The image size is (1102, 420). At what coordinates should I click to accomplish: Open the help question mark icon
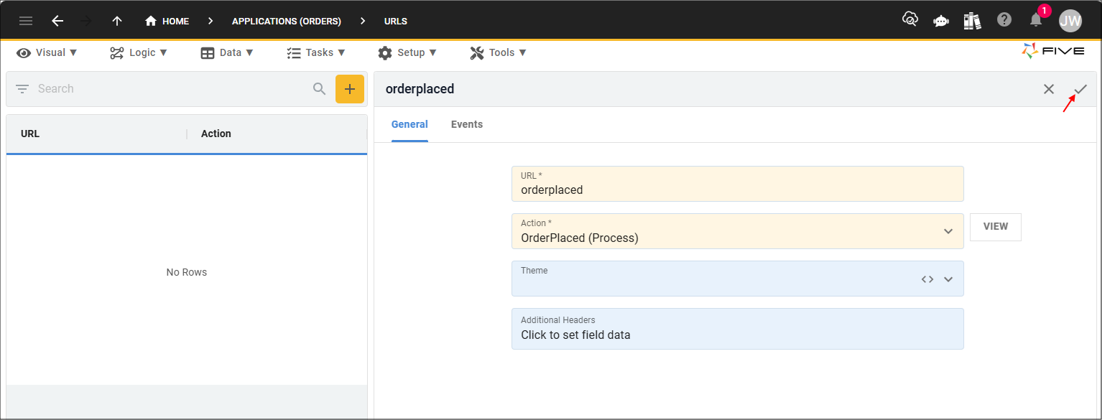pos(1004,20)
